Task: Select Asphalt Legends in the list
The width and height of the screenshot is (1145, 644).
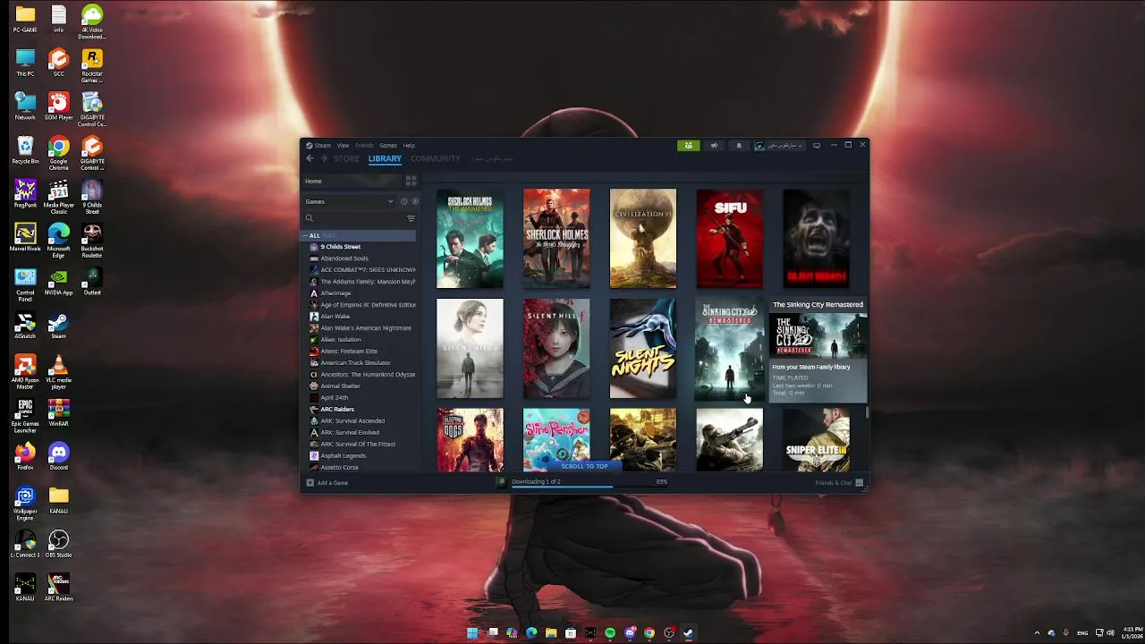Action: 343,455
